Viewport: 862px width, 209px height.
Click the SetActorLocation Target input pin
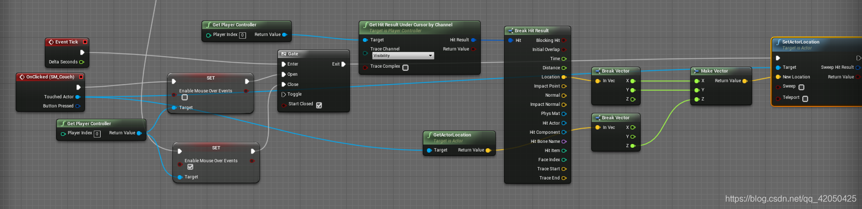tap(778, 67)
